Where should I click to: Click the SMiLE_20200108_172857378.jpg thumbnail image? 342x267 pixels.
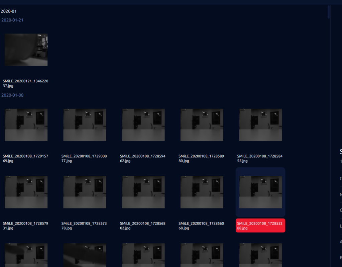pyautogui.click(x=85, y=192)
